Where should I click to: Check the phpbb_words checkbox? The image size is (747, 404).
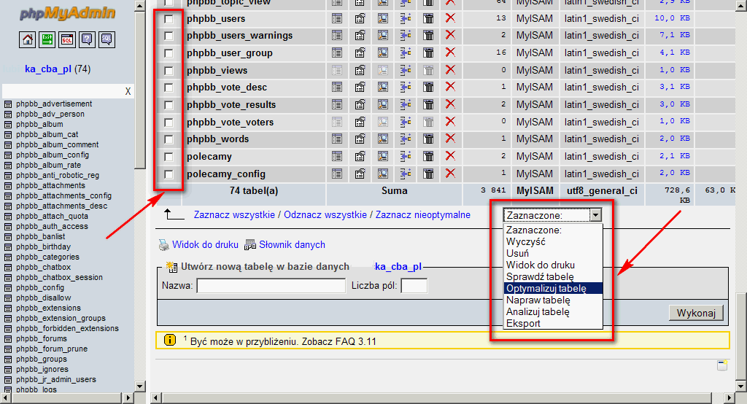pyautogui.click(x=169, y=139)
